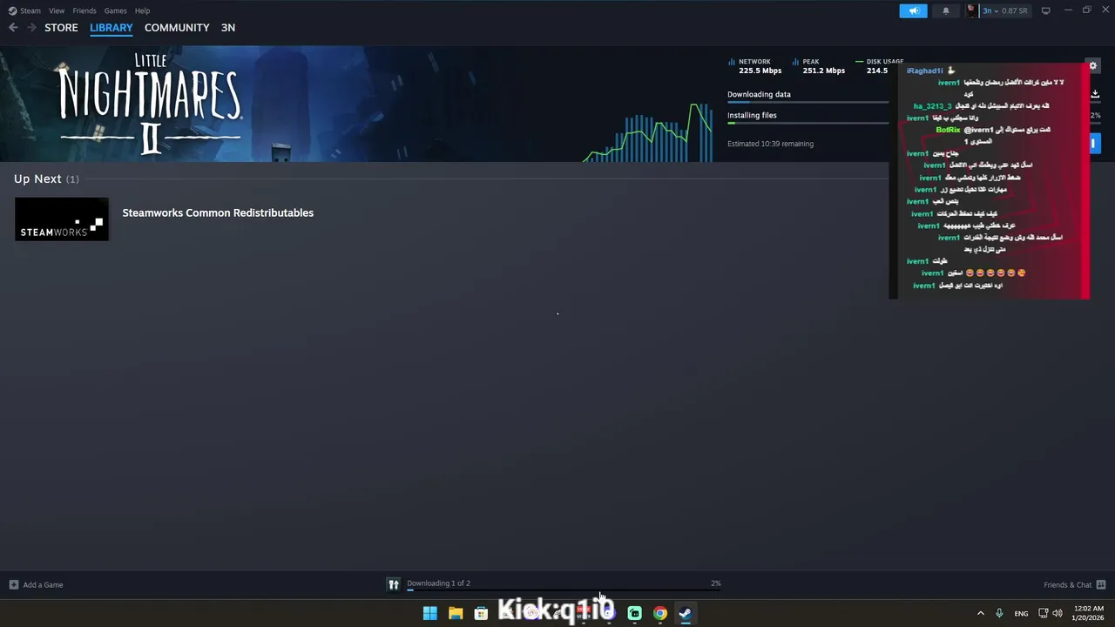
Task: Click the network throughput graph
Action: pos(649,132)
